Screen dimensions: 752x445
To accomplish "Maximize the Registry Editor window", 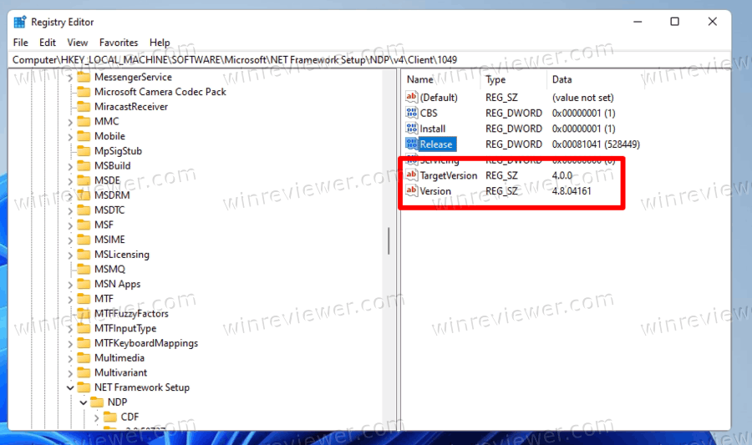I will (x=675, y=22).
